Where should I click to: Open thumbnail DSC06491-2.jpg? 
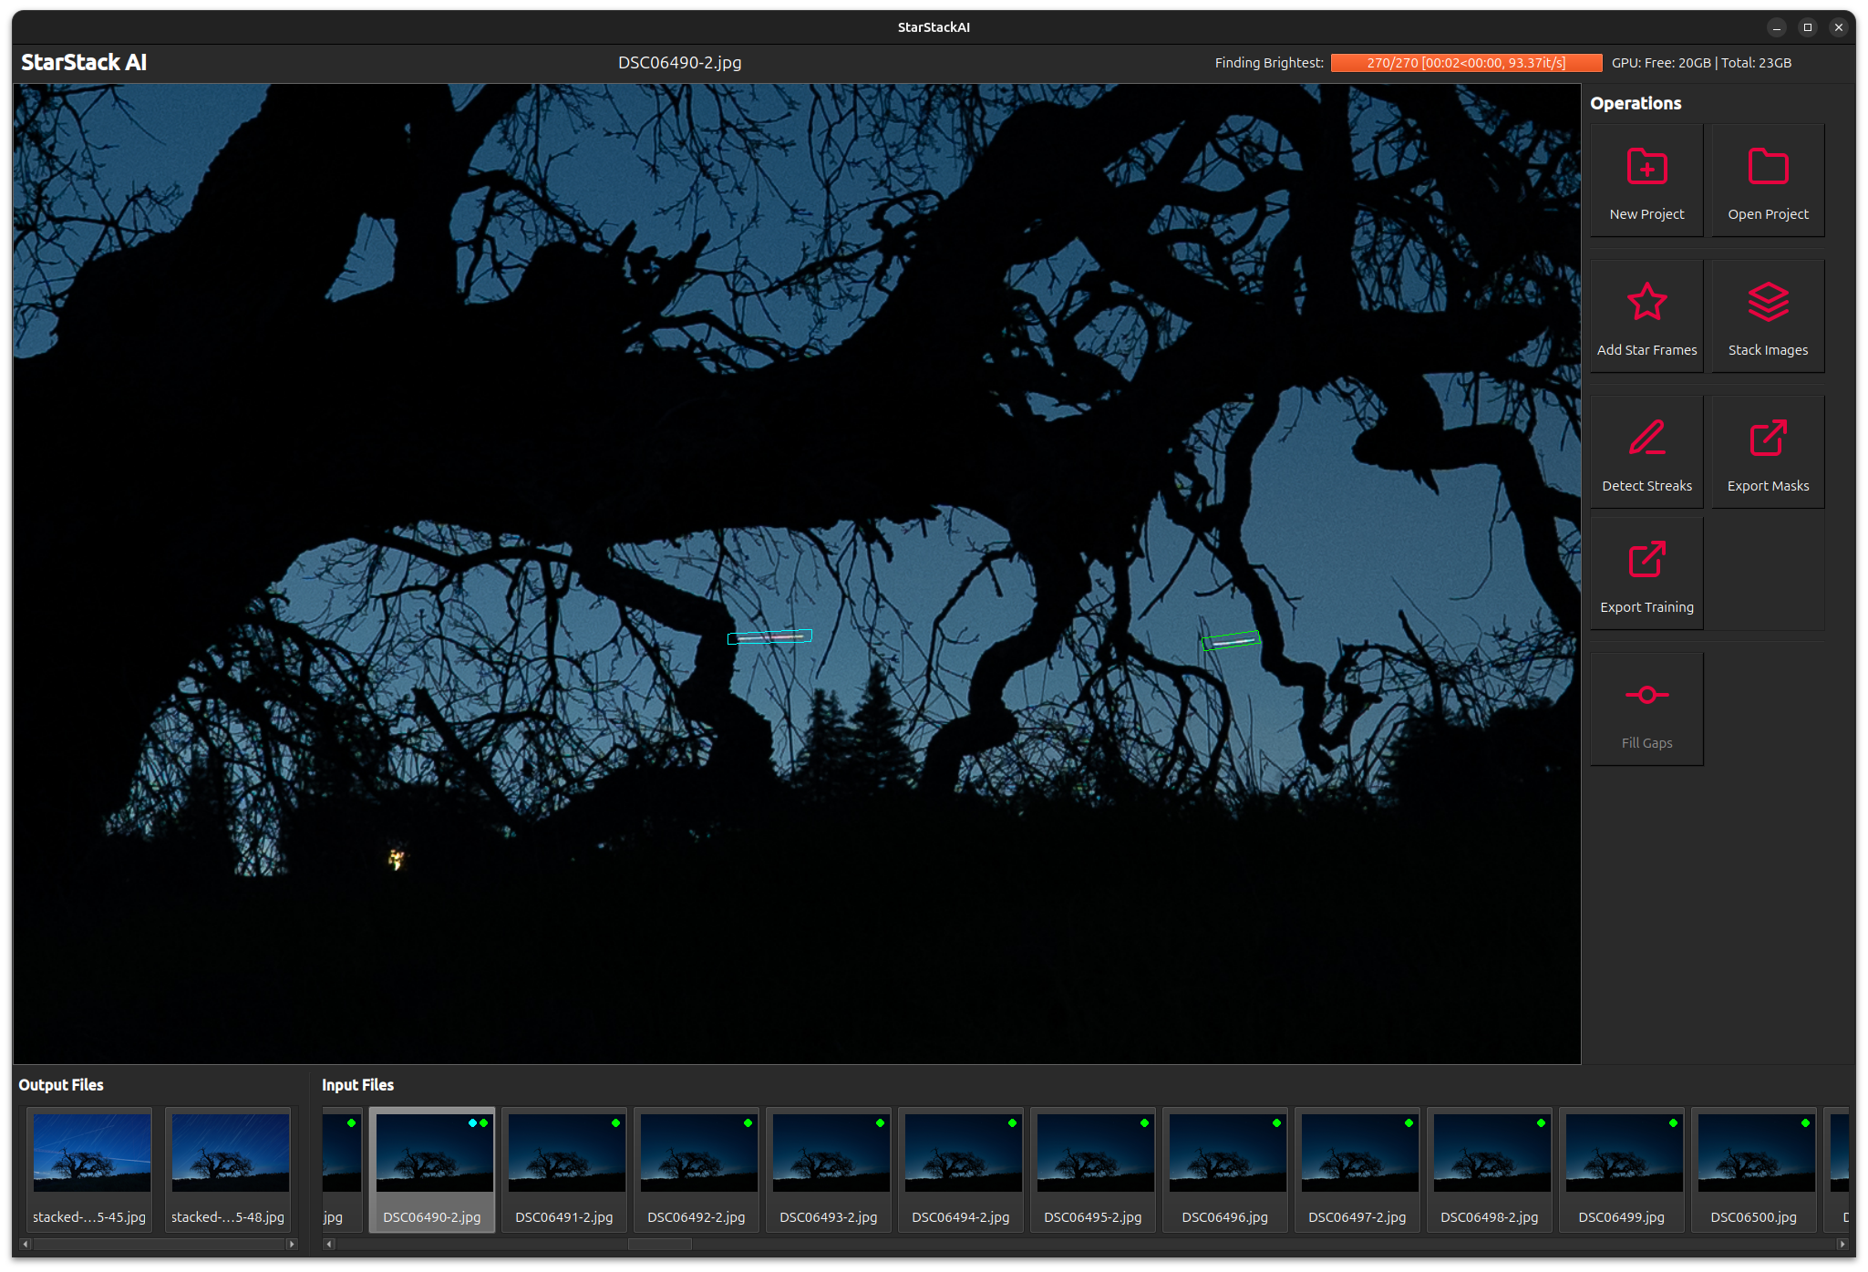[x=564, y=1152]
